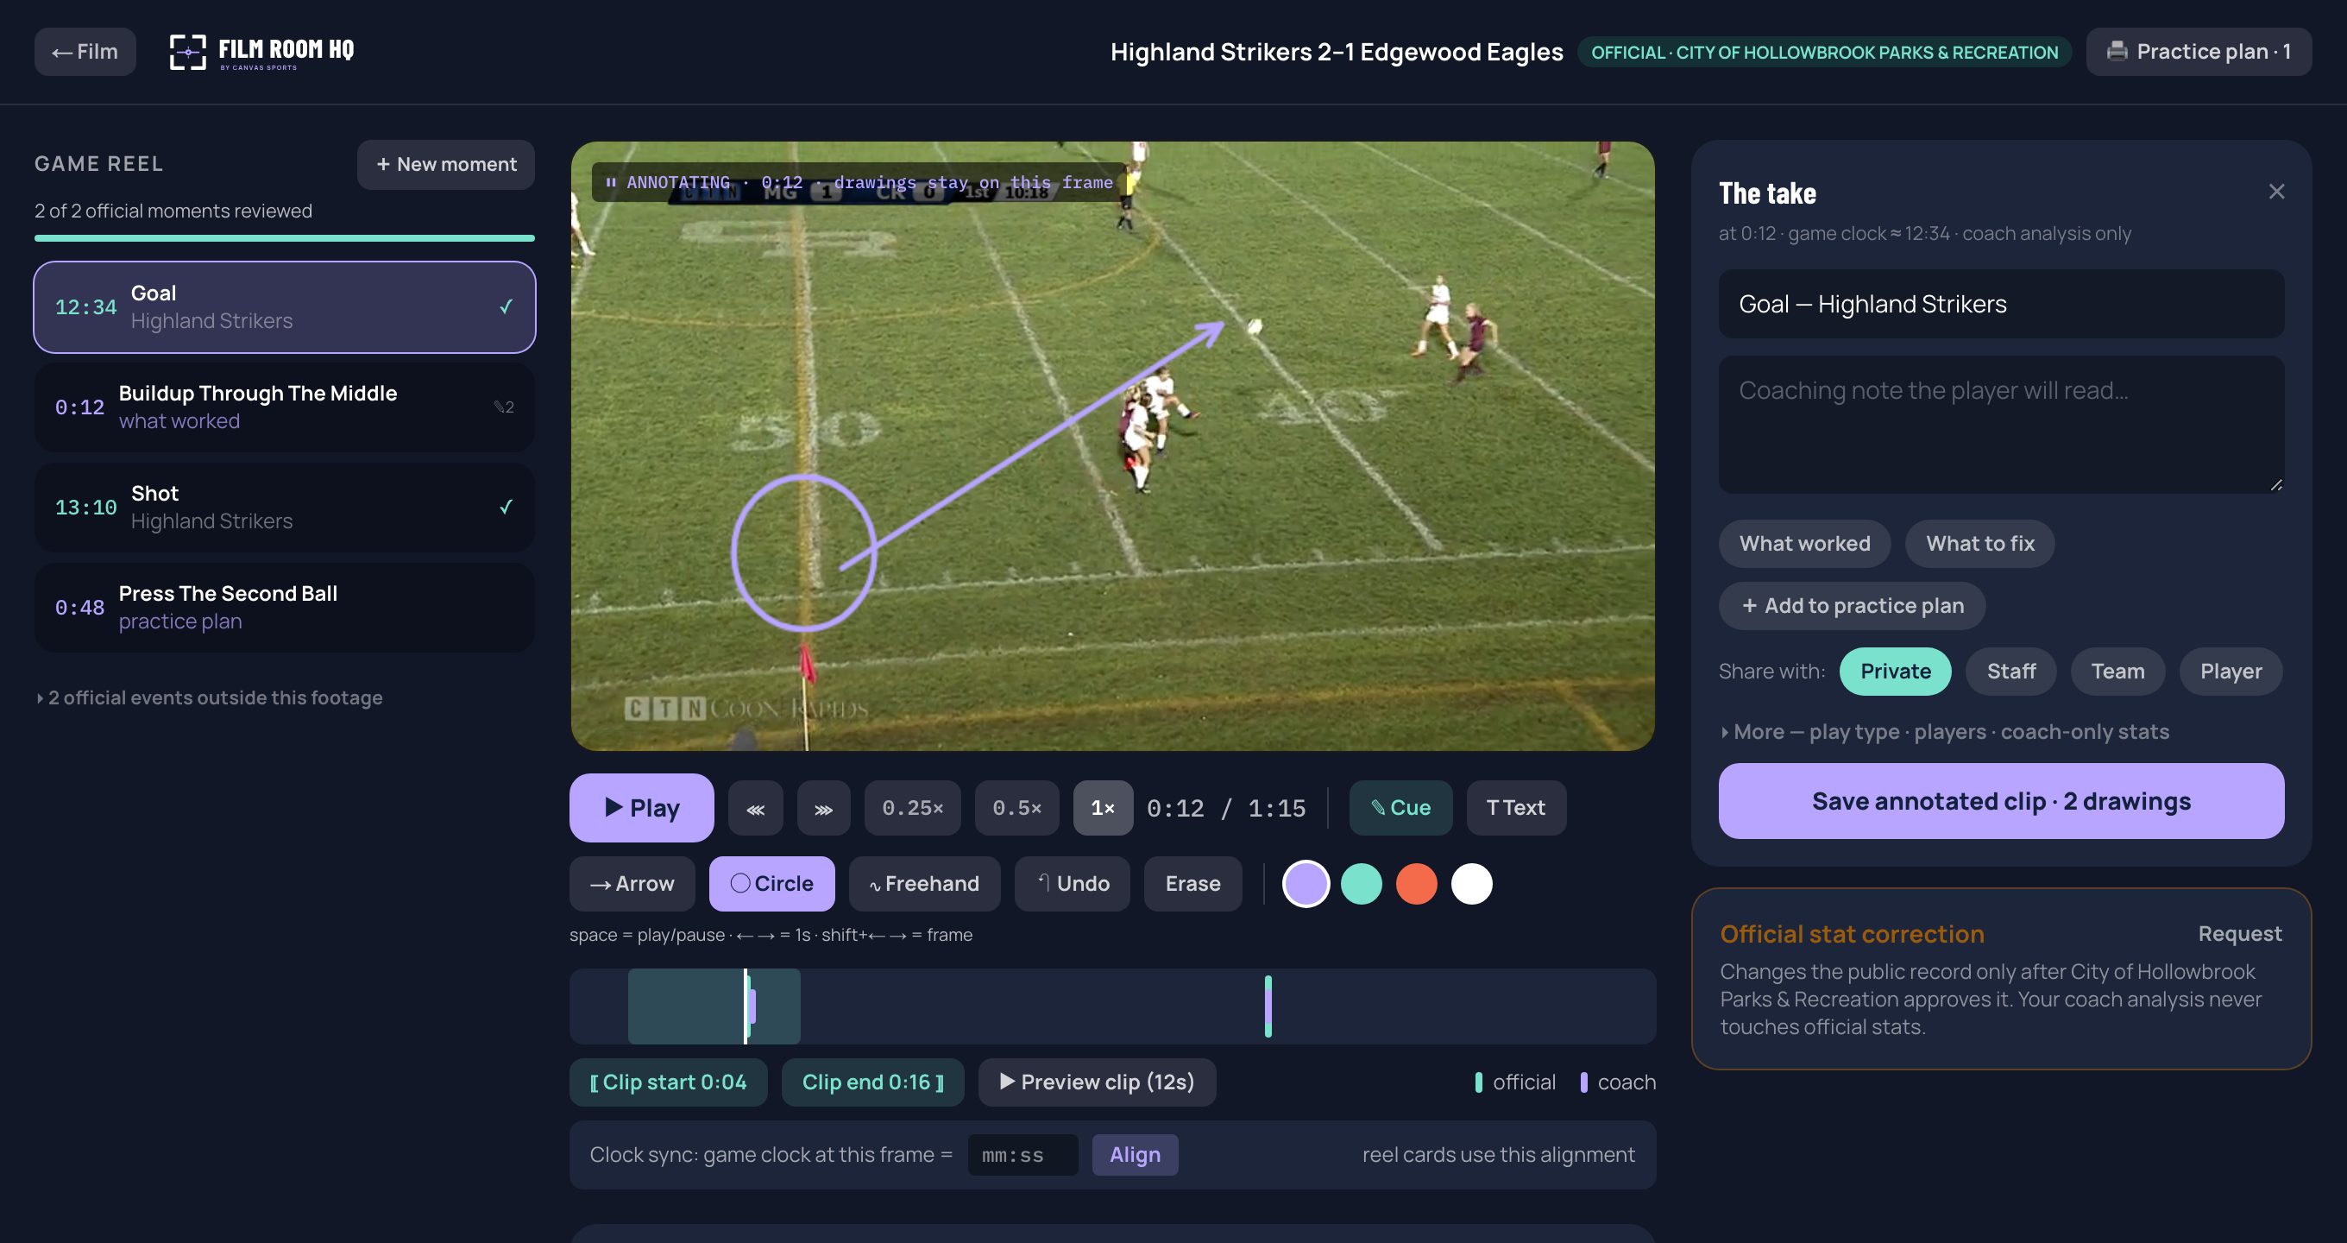
Task: Choose the Arrow drawing tool
Action: pyautogui.click(x=632, y=884)
